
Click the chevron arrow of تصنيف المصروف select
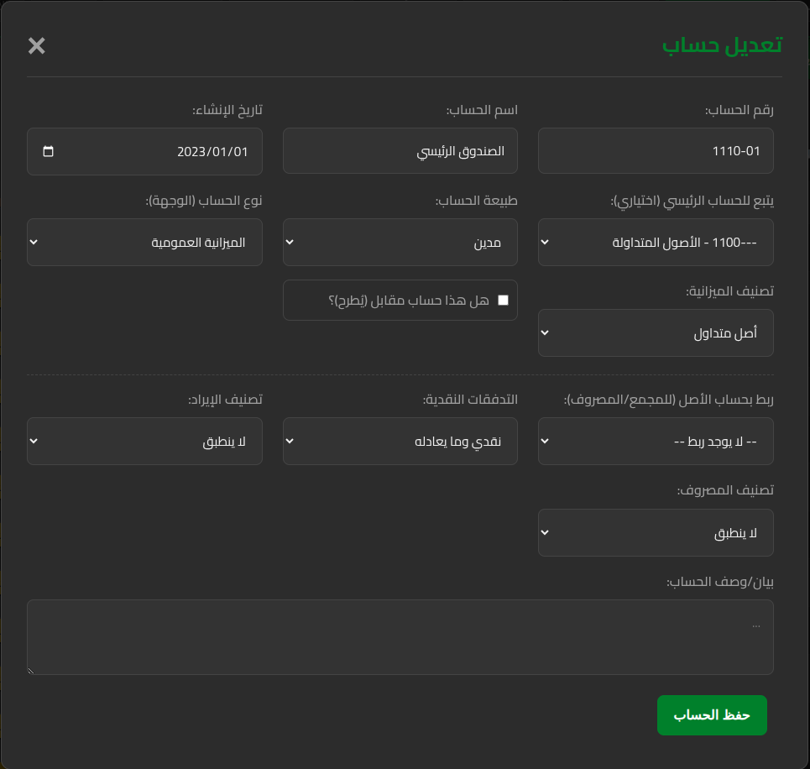545,533
